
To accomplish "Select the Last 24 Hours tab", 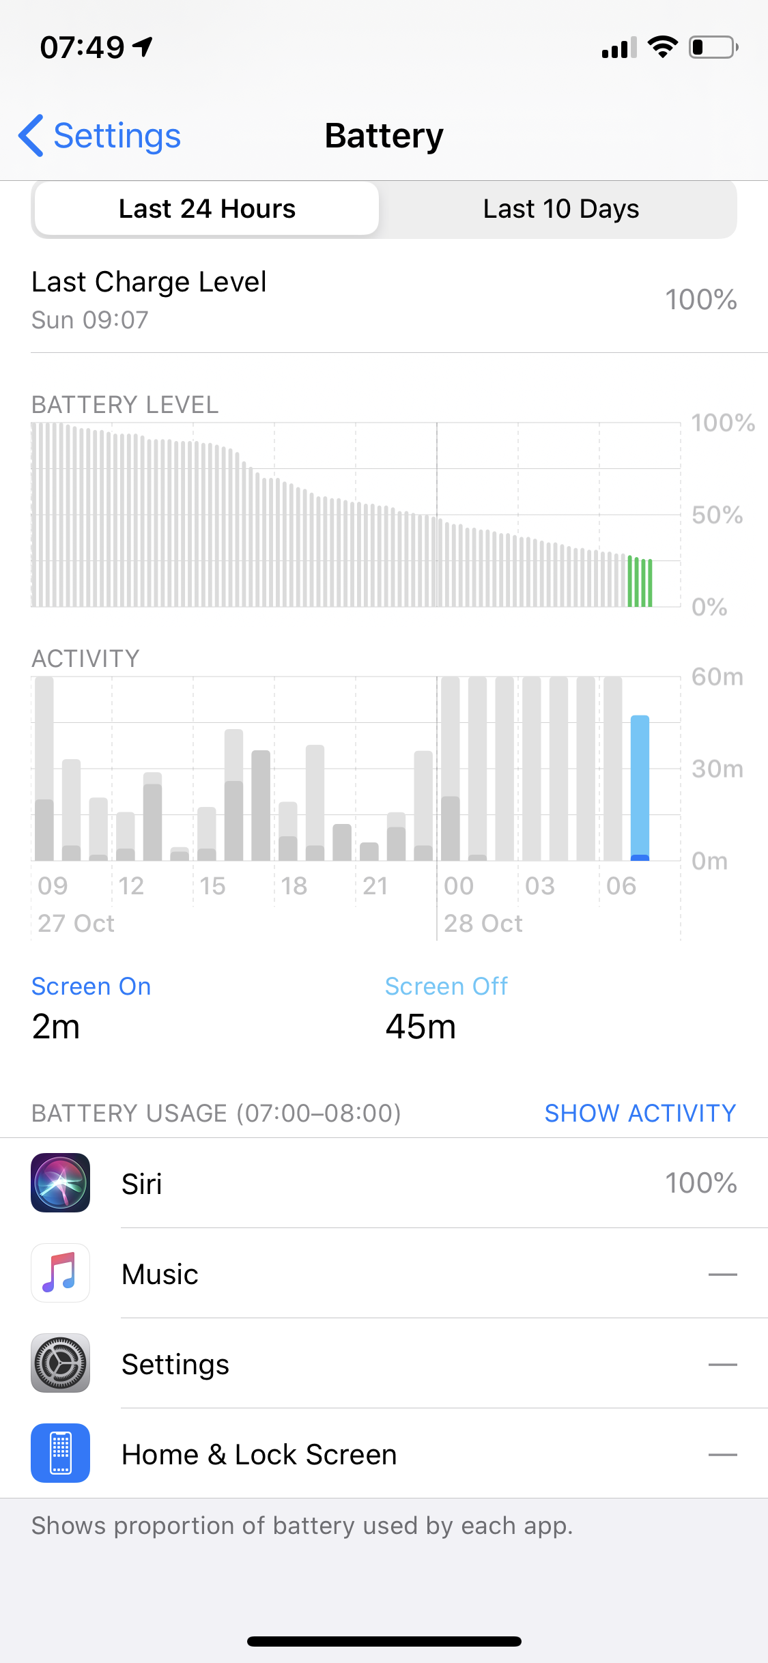I will 207,209.
